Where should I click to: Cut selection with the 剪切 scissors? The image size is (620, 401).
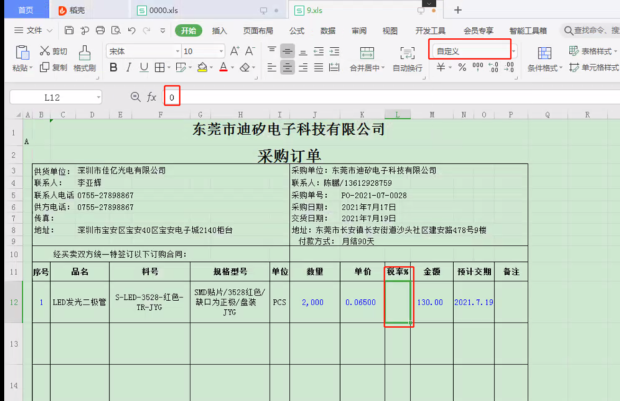tap(54, 51)
